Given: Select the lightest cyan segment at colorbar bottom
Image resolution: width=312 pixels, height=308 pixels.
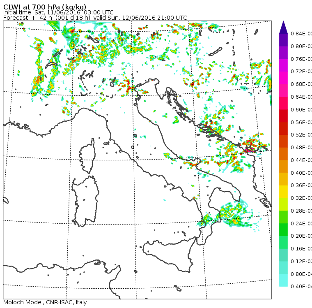Looking at the screenshot, I should [283, 280].
